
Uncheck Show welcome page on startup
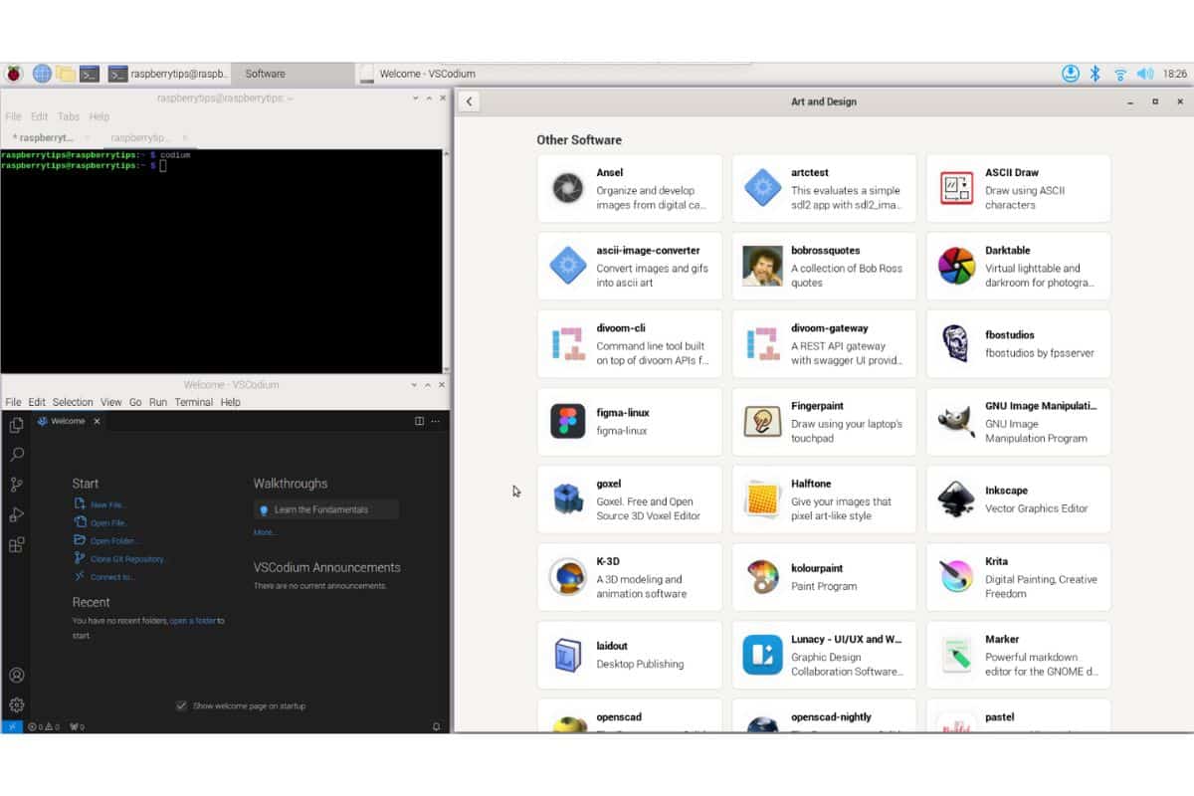(x=181, y=705)
